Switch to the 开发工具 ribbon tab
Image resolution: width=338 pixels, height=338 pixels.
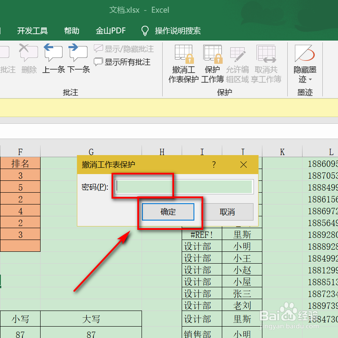pos(32,30)
